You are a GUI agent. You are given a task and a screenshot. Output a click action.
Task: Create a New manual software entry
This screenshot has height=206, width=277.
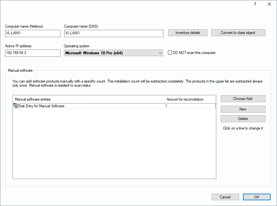[x=243, y=109]
